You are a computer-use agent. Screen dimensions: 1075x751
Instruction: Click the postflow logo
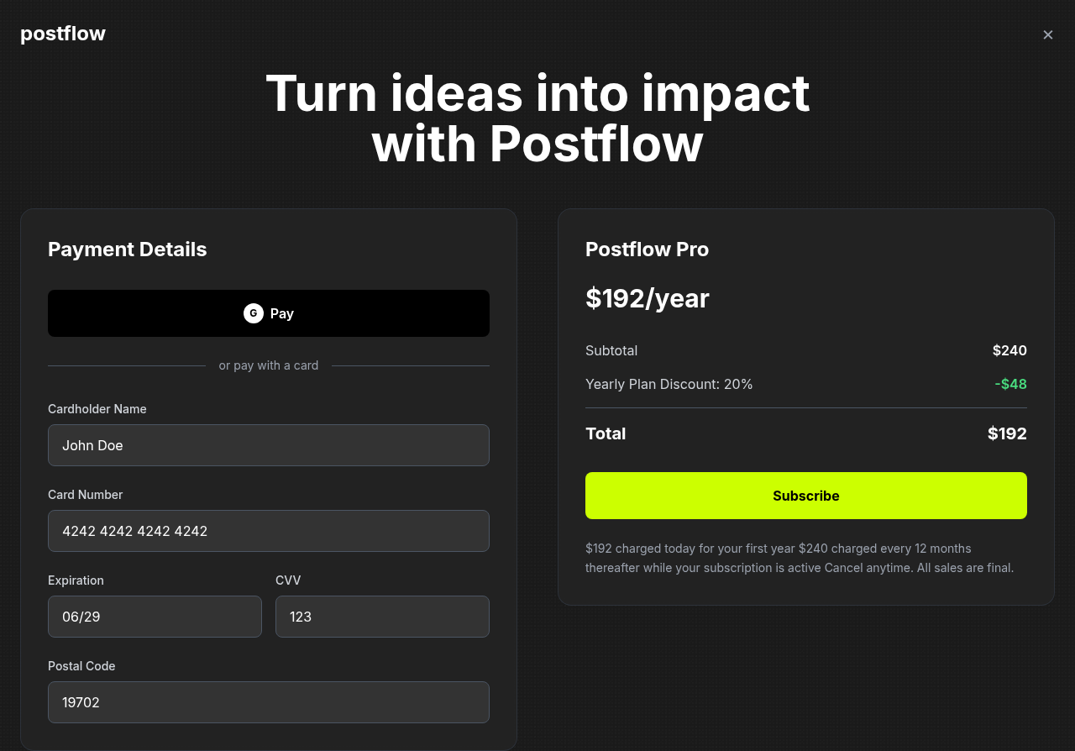click(x=63, y=34)
